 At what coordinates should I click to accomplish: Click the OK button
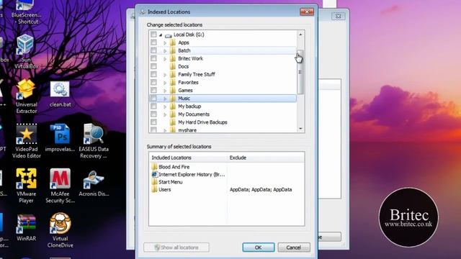click(x=259, y=247)
